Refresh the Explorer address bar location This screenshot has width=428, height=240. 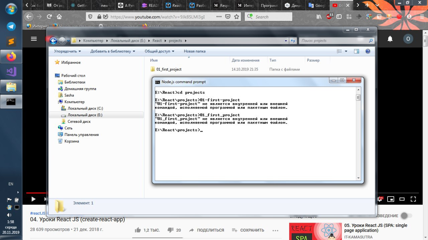[x=293, y=41]
